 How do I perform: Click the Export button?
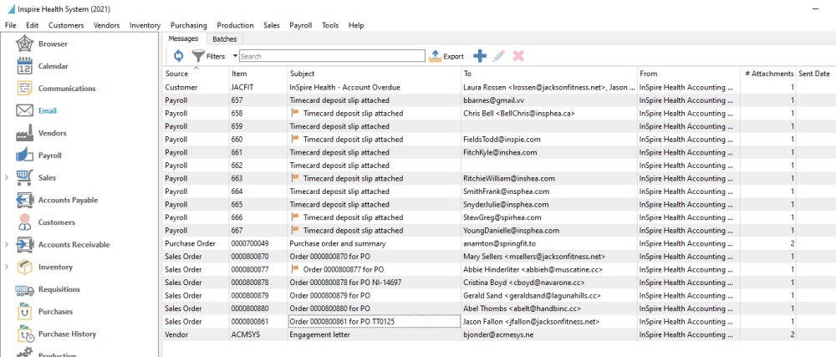tap(446, 56)
